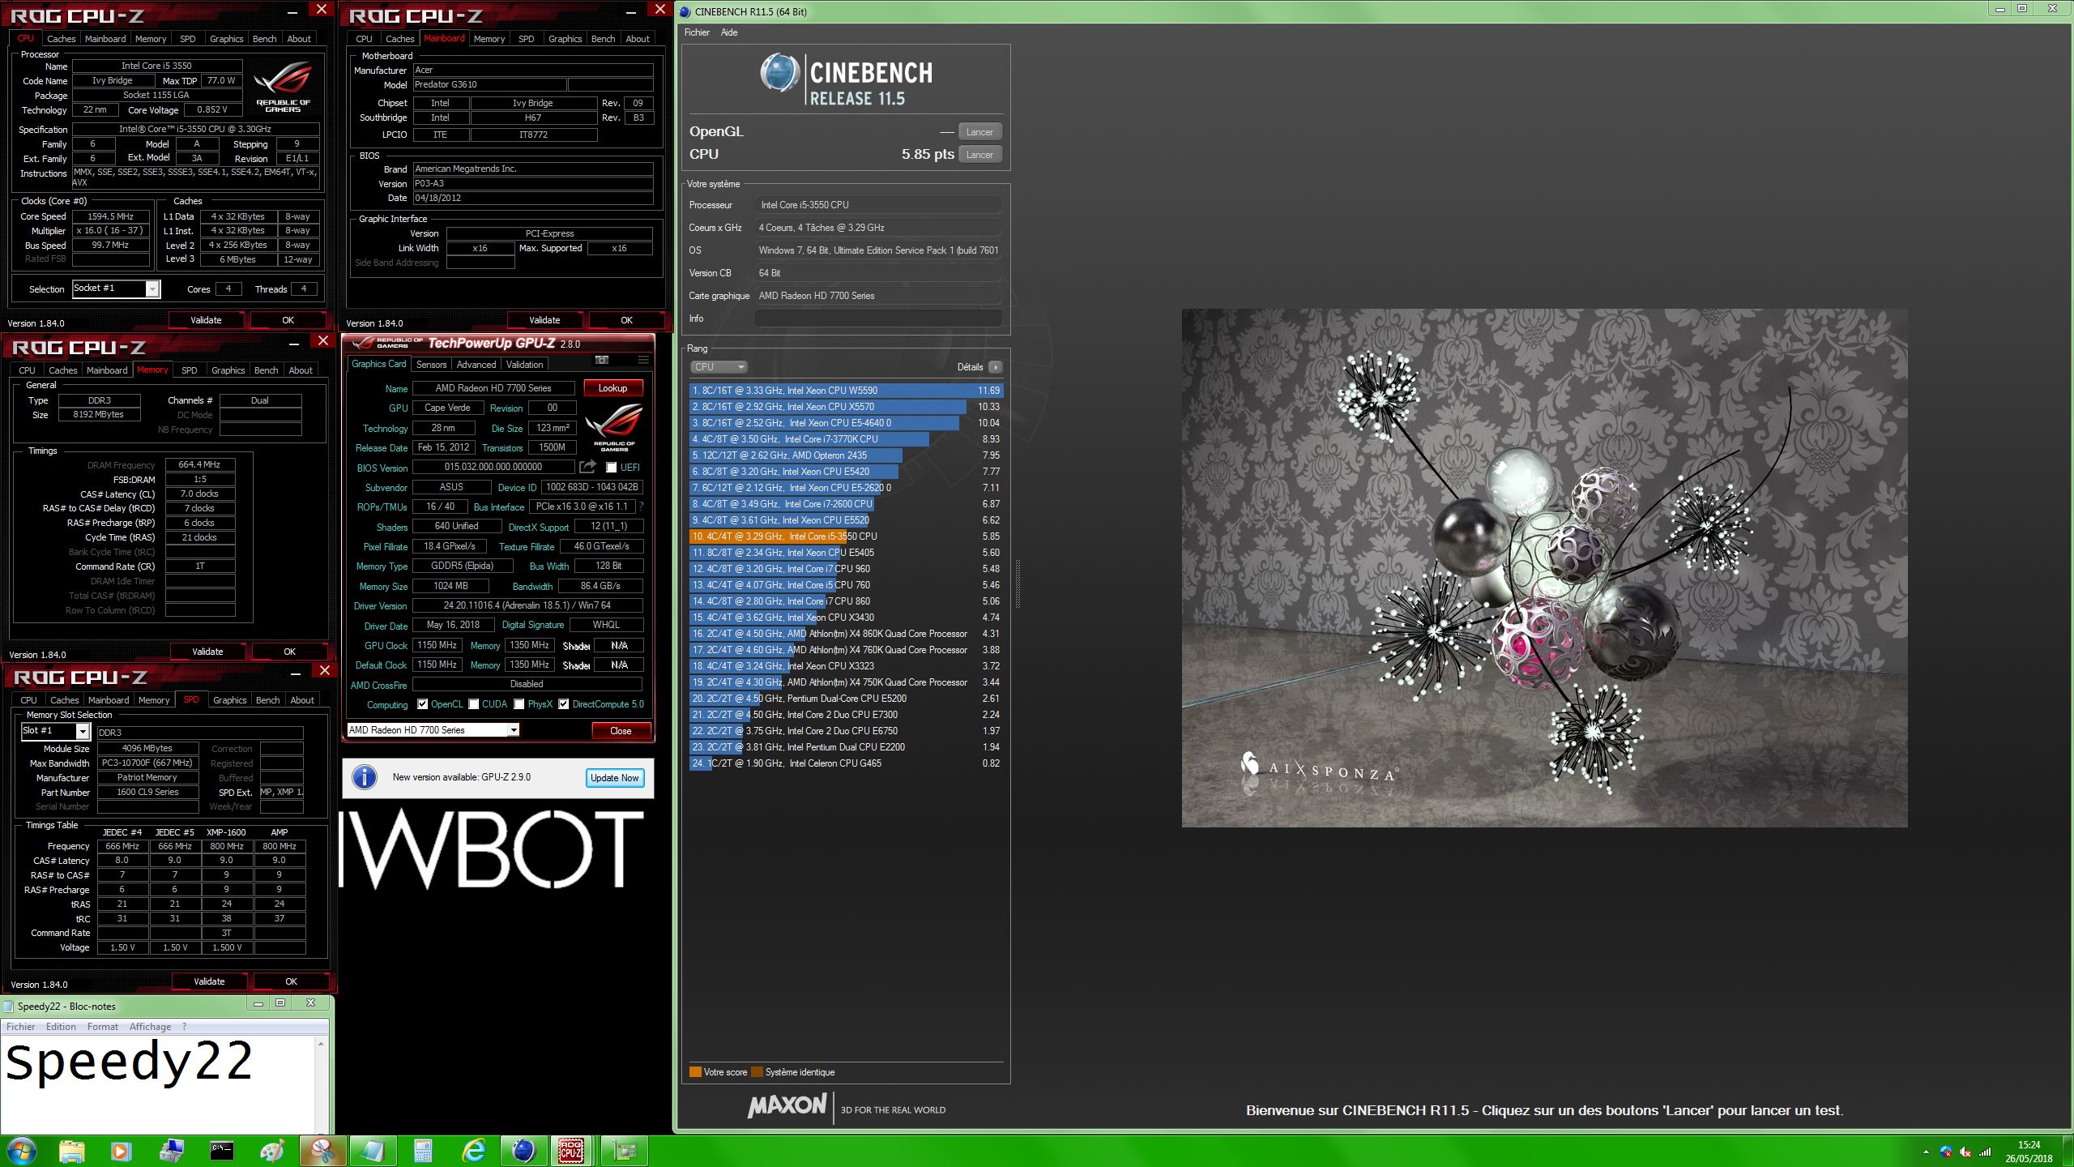Toggle the PhysX checkbox
The image size is (2074, 1167).
519,704
